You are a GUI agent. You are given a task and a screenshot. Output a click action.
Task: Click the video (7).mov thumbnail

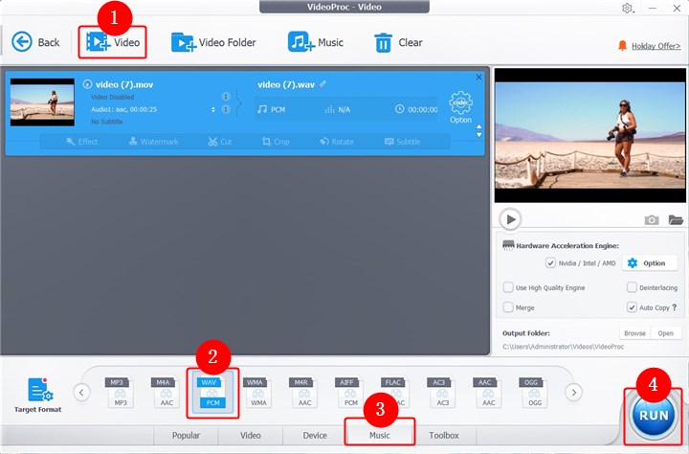click(x=42, y=102)
